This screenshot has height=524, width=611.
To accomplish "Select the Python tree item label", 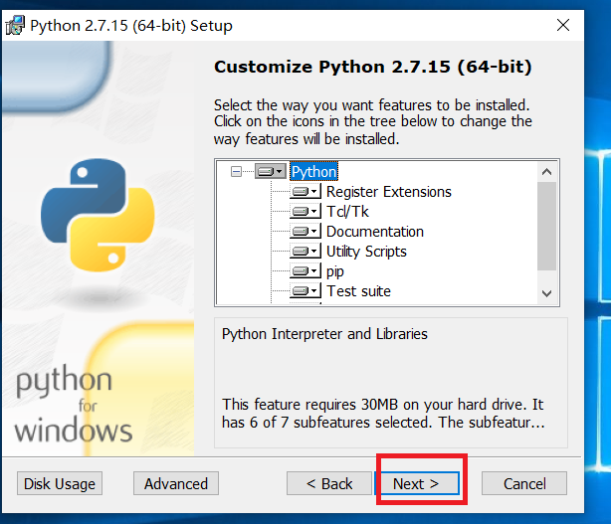I will pyautogui.click(x=314, y=172).
